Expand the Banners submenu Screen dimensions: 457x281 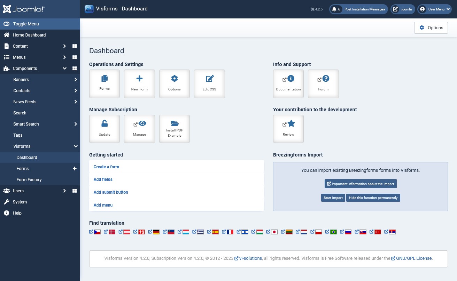(x=76, y=79)
